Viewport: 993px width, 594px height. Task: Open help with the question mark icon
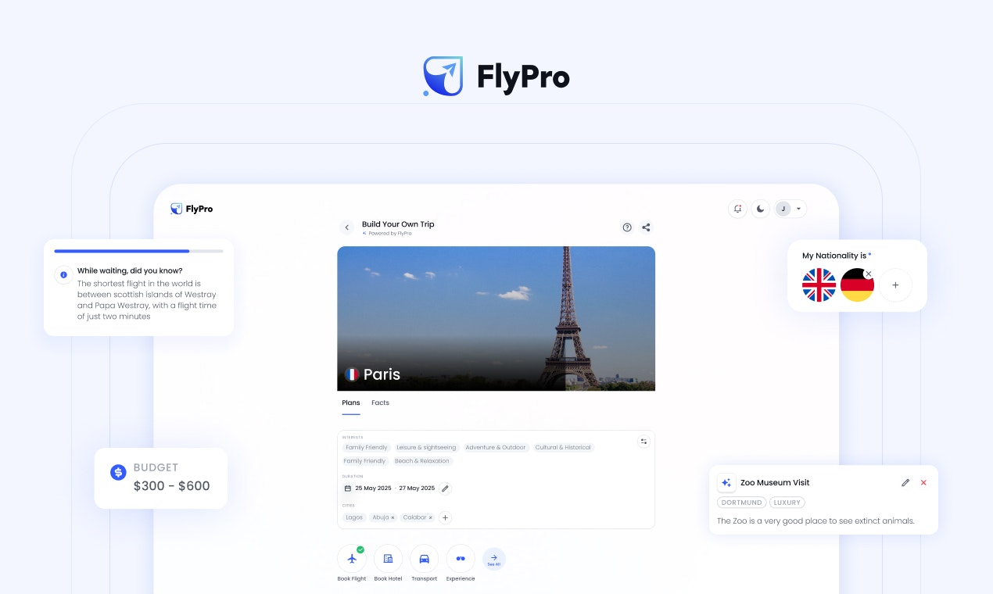click(627, 227)
